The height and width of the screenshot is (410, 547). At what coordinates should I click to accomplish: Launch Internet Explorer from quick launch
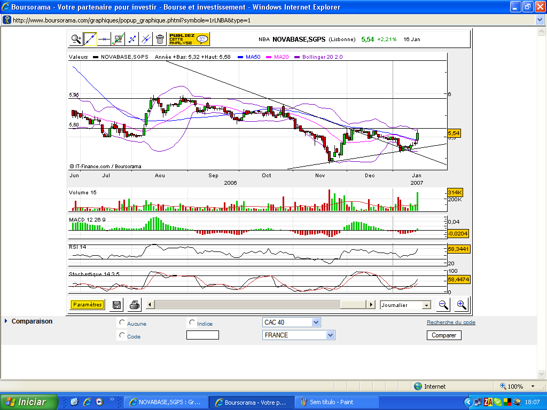coord(87,402)
